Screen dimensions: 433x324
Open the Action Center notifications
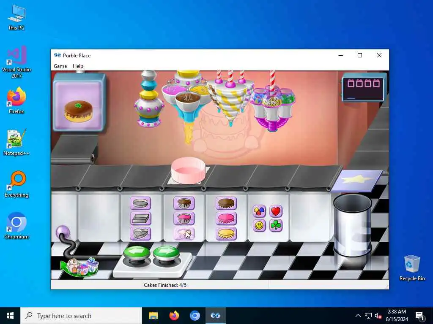(x=419, y=316)
